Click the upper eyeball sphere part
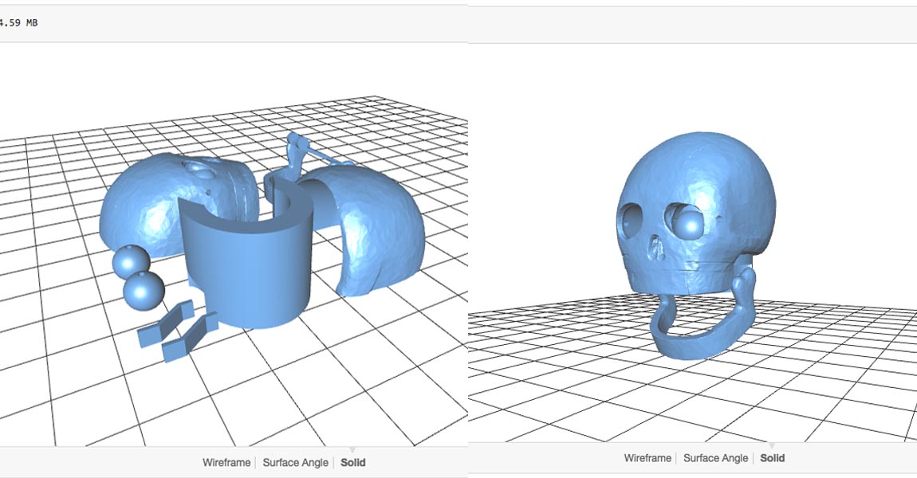This screenshot has height=478, width=917. pos(129,261)
